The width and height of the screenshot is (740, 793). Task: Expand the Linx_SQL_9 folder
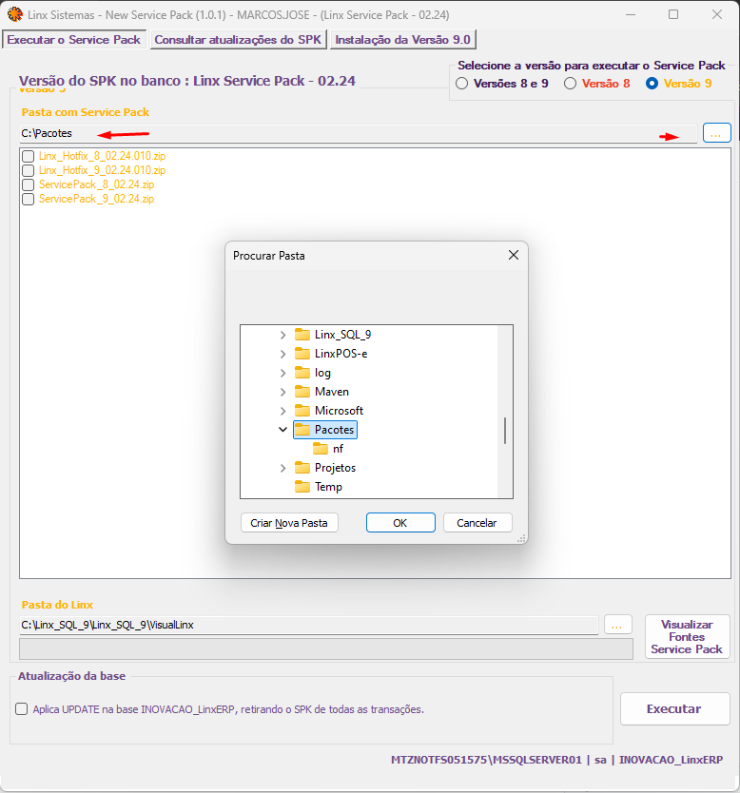tap(282, 335)
